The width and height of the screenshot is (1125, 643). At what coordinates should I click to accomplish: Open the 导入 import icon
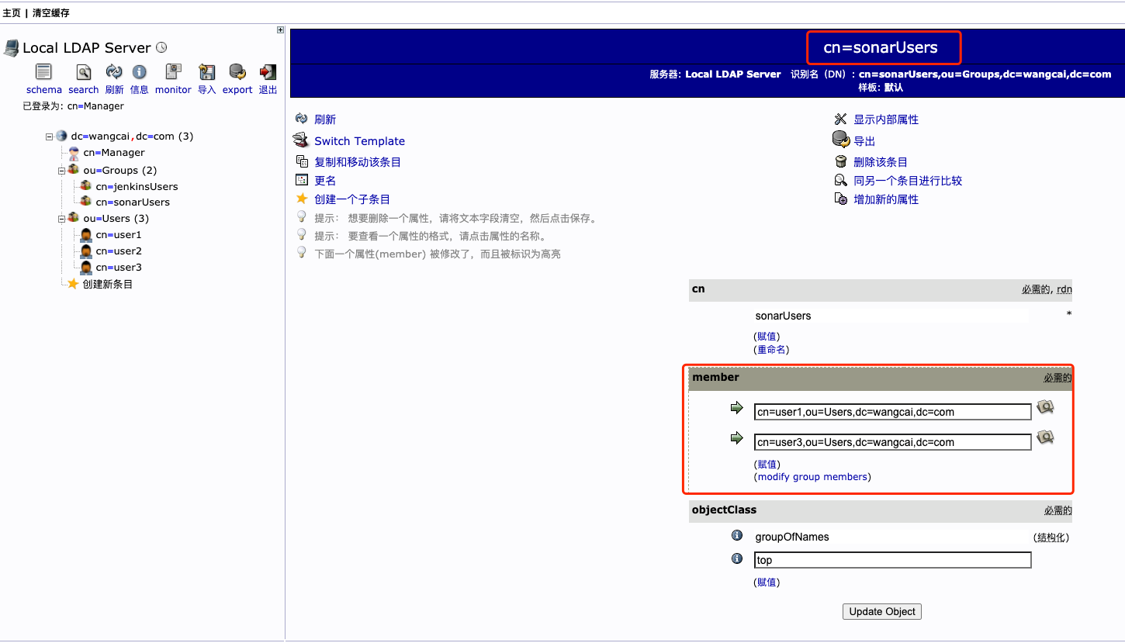click(x=206, y=71)
